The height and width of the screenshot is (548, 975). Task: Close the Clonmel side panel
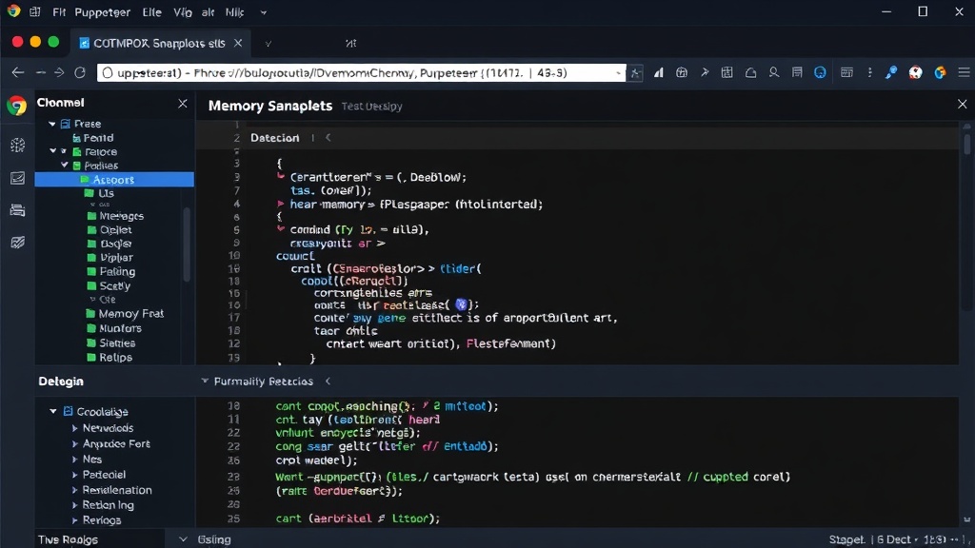coord(182,103)
